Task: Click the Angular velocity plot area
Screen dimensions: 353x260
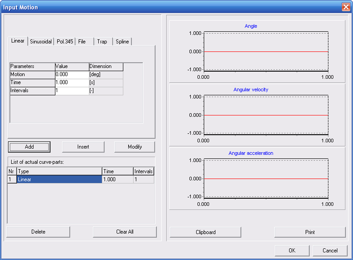Action: click(x=266, y=115)
